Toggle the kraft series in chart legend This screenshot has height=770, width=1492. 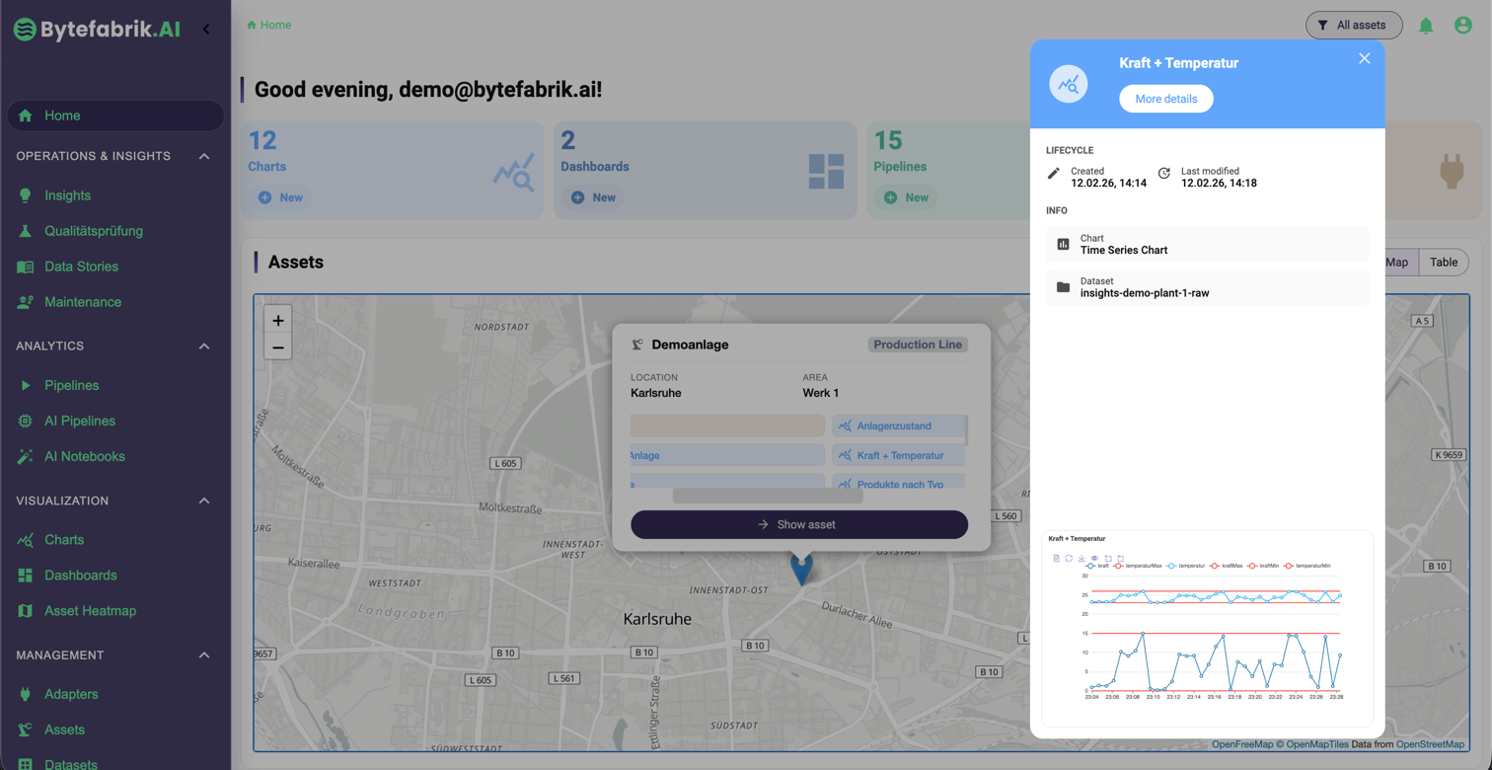1097,566
